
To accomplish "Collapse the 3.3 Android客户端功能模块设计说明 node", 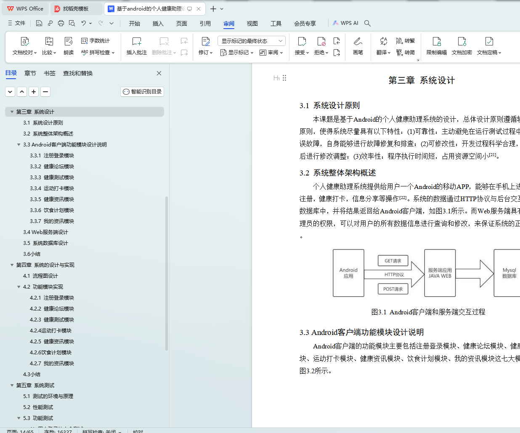I will [19, 145].
